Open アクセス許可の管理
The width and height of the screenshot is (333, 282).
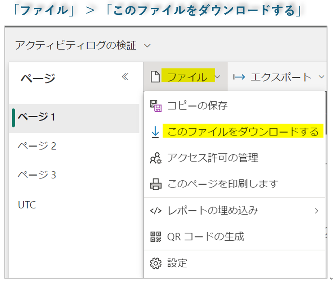click(x=213, y=158)
